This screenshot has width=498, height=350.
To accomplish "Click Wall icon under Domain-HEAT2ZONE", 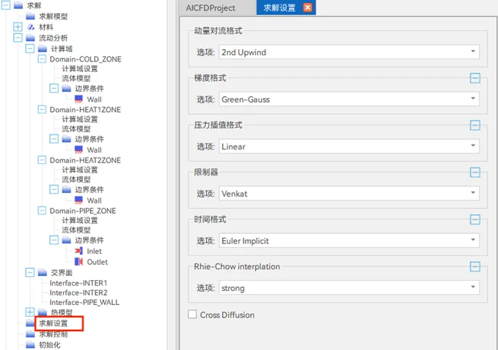I will (x=79, y=200).
